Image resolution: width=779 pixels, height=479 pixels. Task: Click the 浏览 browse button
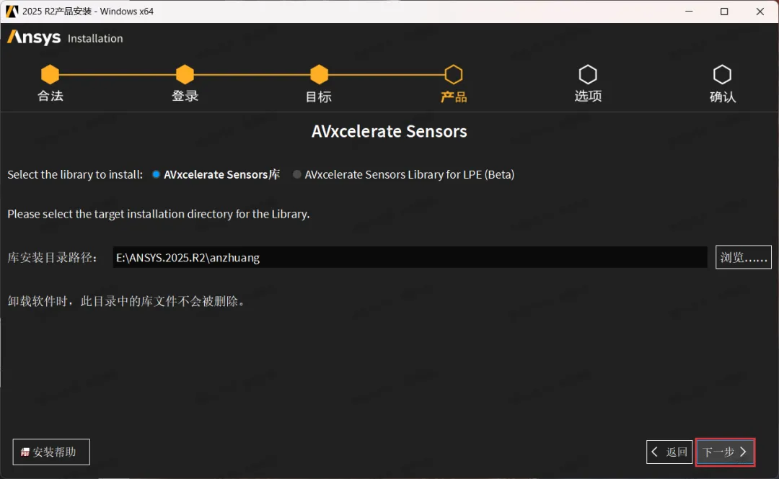pyautogui.click(x=743, y=257)
